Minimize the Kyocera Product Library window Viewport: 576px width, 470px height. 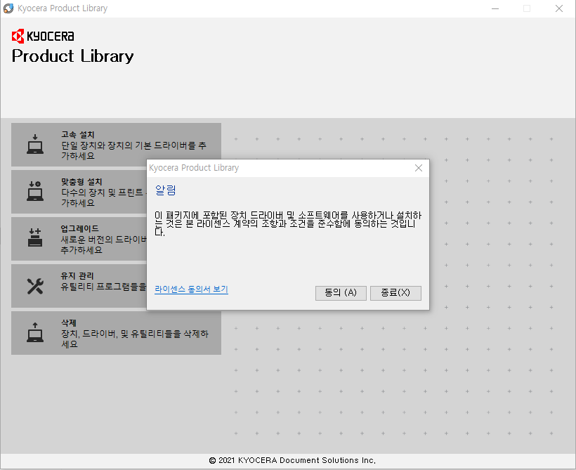tap(495, 8)
